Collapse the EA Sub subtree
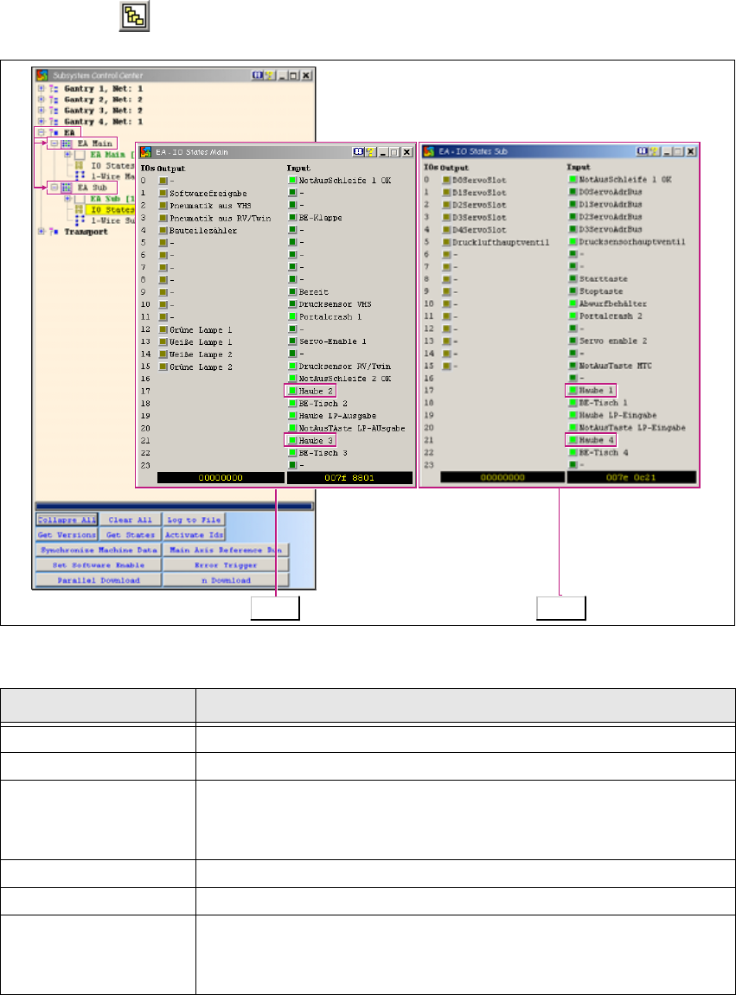Viewport: 736px width, 995px height. [54, 188]
